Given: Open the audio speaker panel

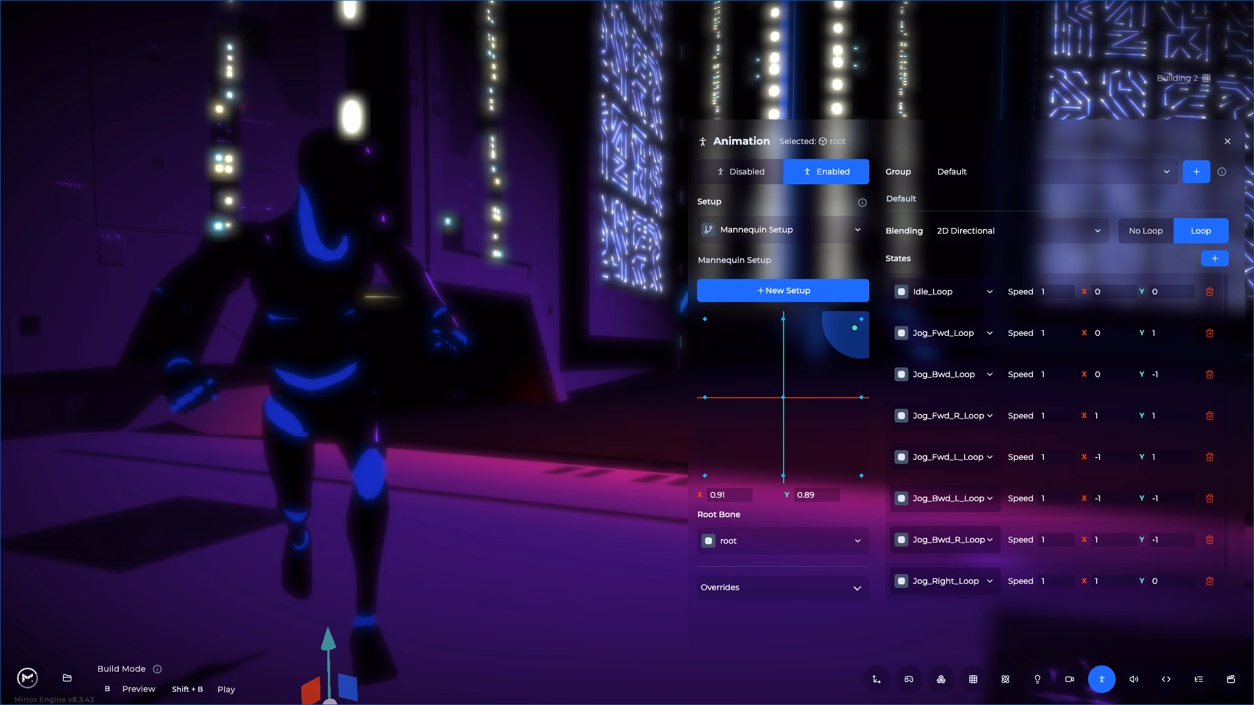Looking at the screenshot, I should point(1134,679).
